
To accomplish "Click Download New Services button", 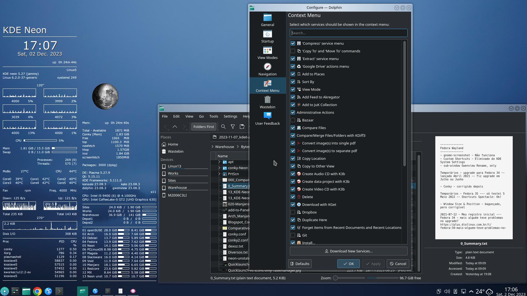I will [348, 251].
